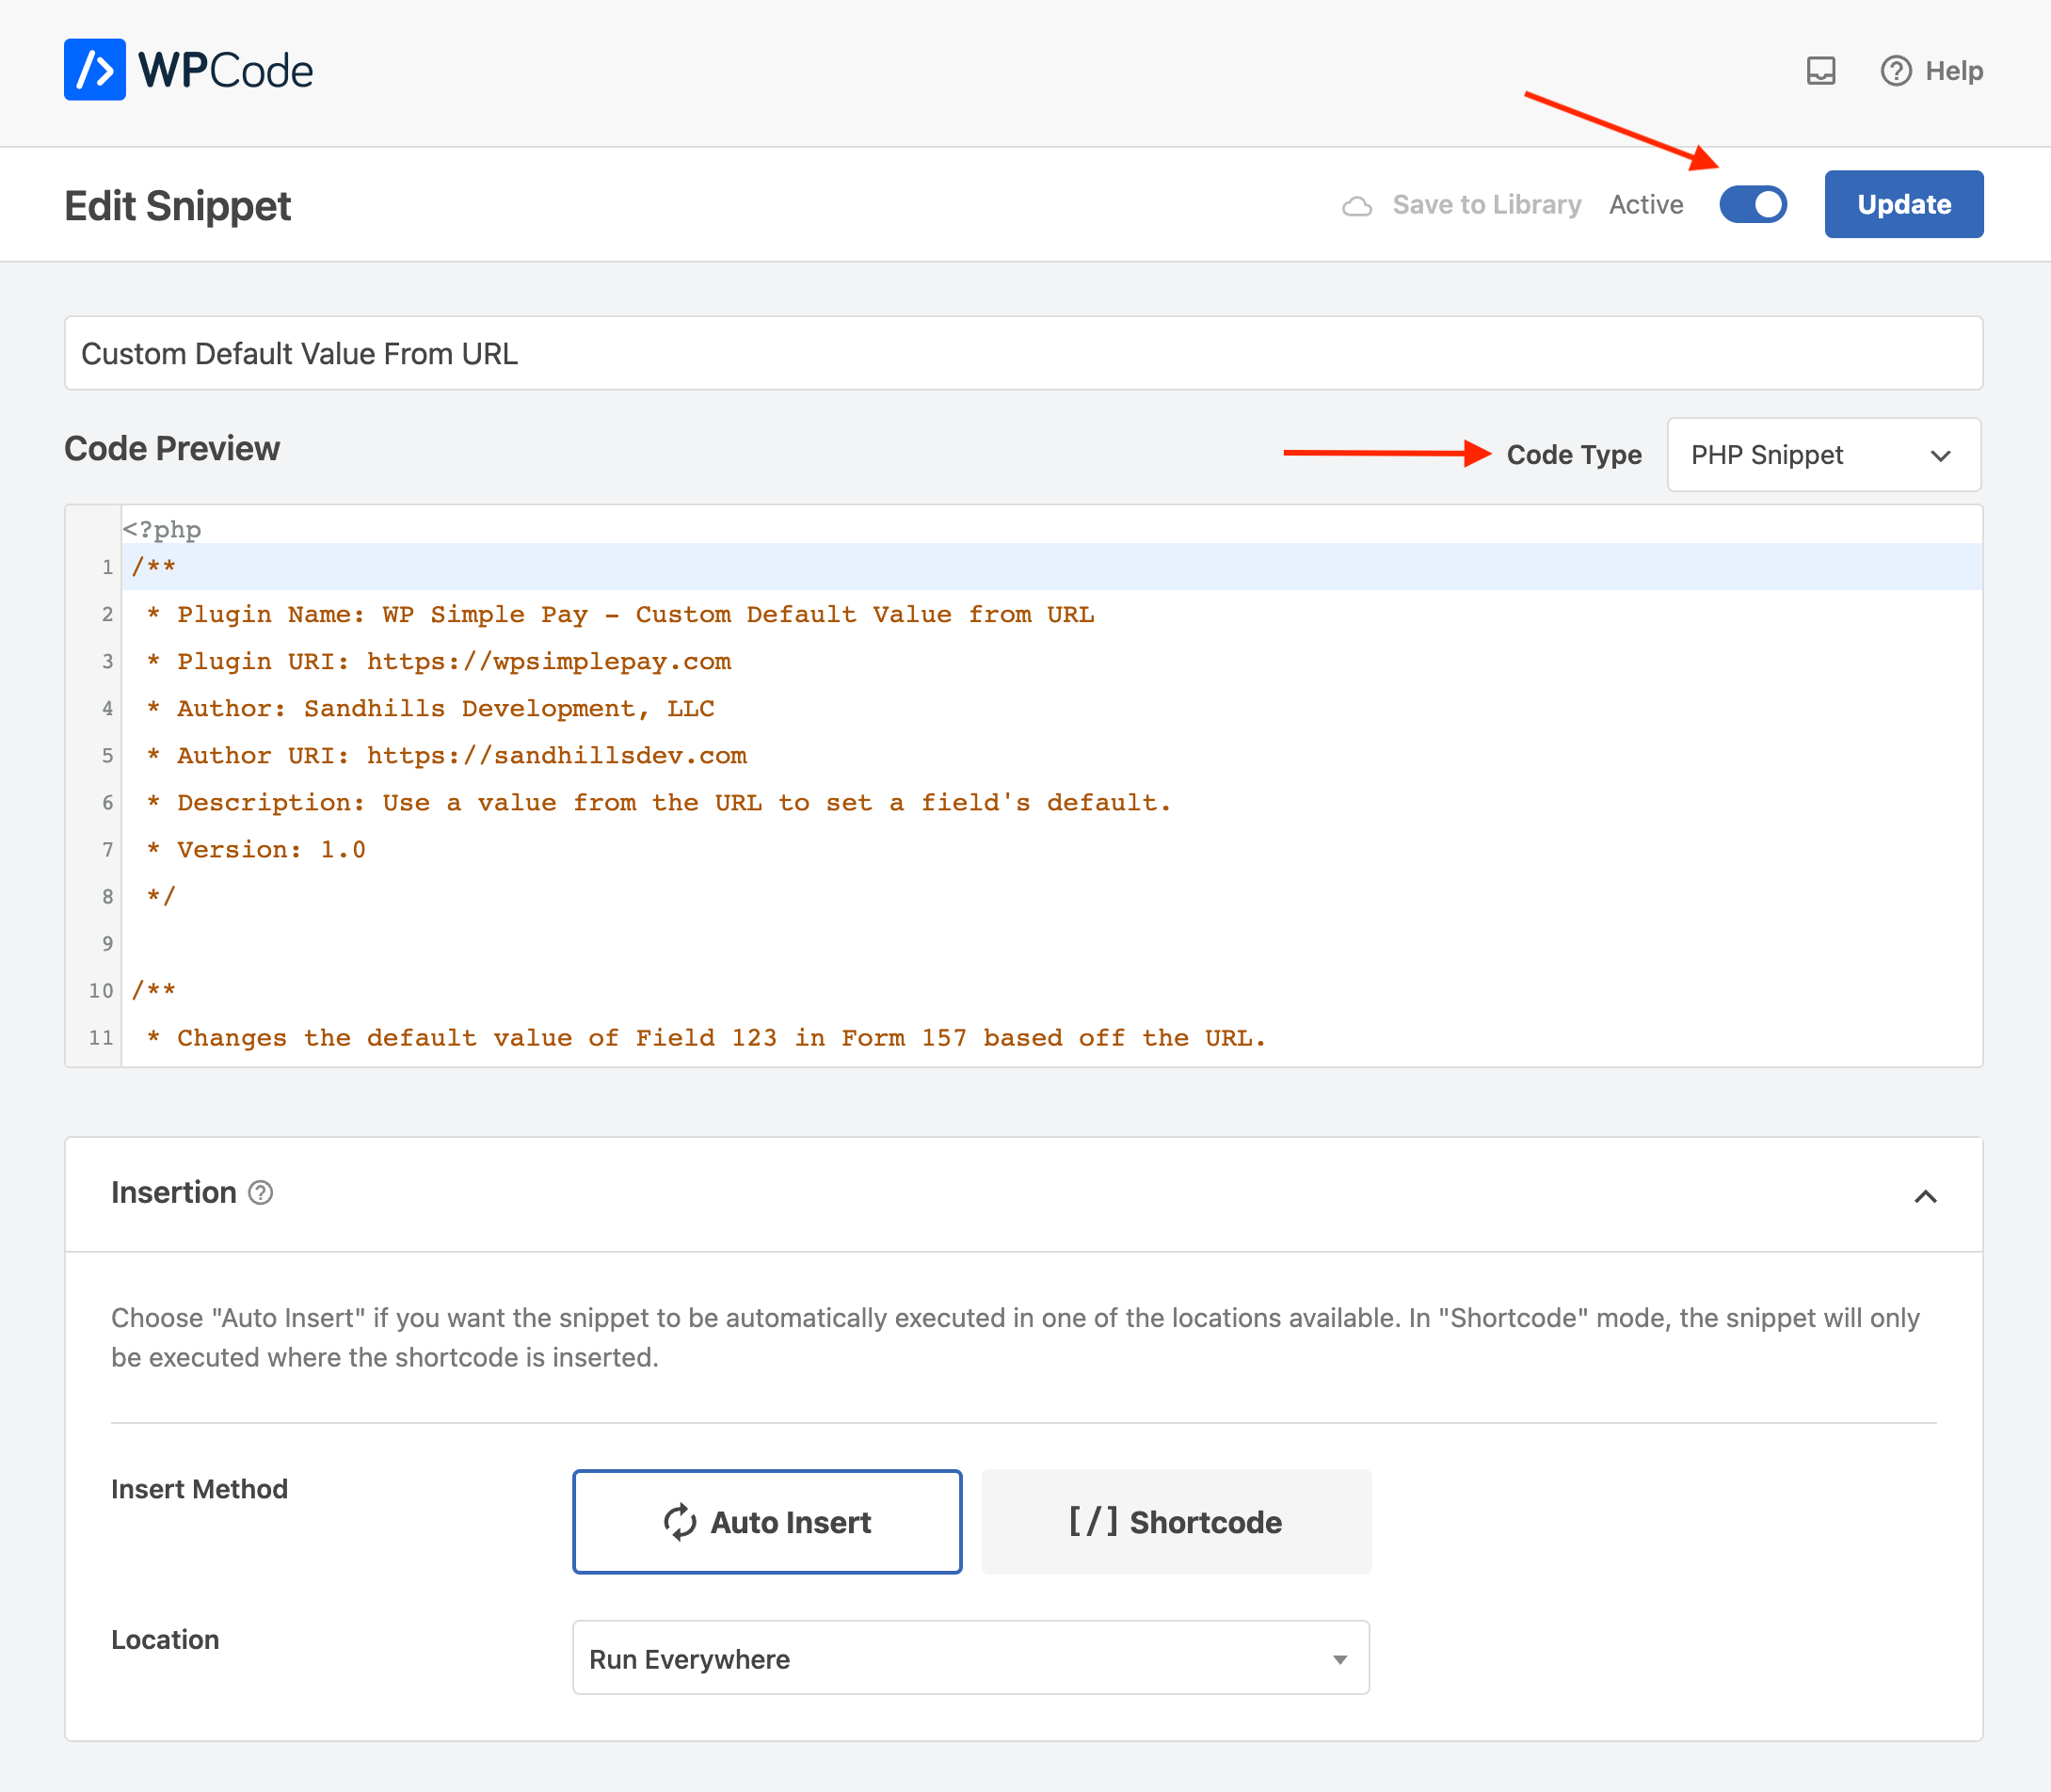Image resolution: width=2051 pixels, height=1792 pixels.
Task: Click the dropdown chevron on Code Type selector
Action: tap(1940, 455)
